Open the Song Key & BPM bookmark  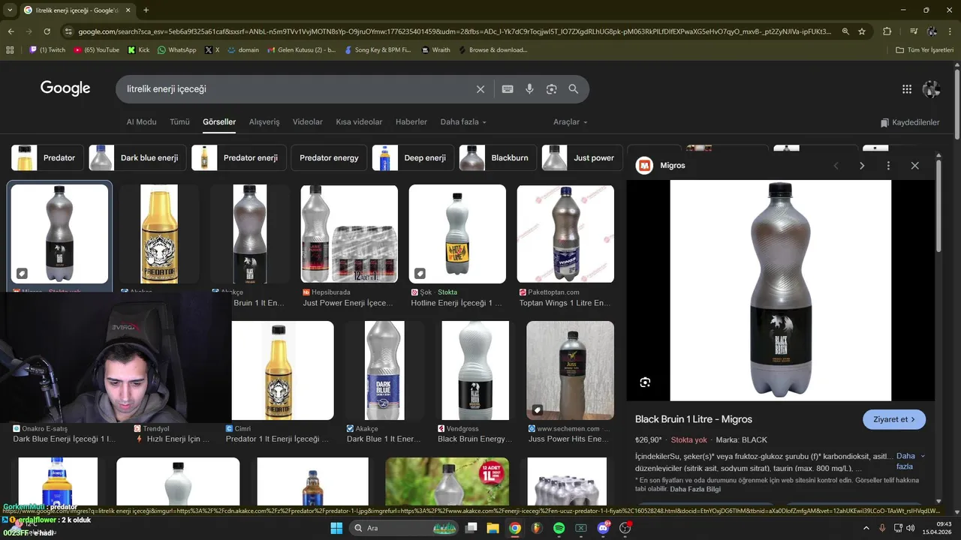click(378, 50)
